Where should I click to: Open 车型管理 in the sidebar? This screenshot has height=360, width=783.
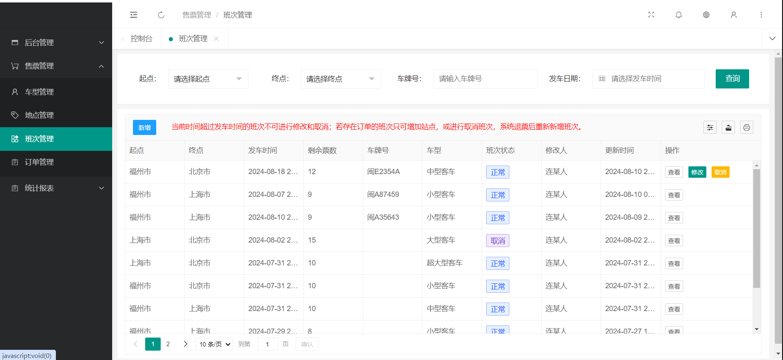click(56, 92)
